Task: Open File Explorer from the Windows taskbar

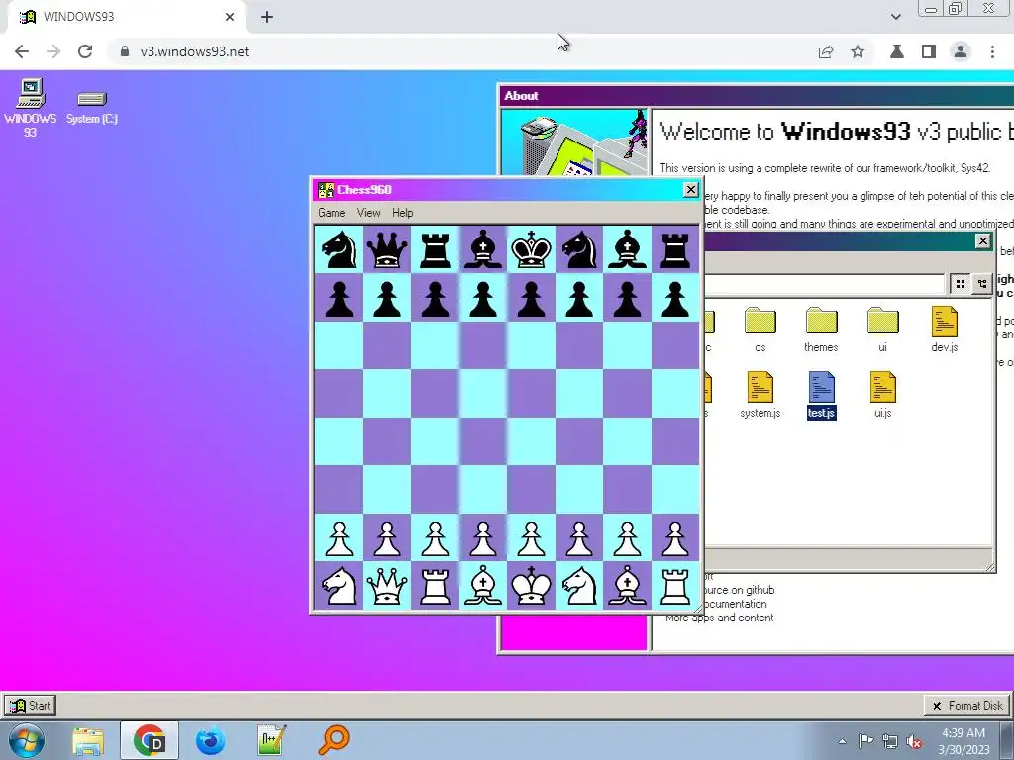Action: (88, 740)
